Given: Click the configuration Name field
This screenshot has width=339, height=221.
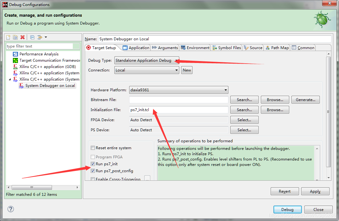Looking at the screenshot, I should pyautogui.click(x=215, y=39).
